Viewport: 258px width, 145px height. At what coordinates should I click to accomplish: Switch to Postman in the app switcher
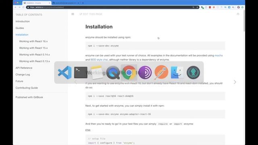coord(161,72)
